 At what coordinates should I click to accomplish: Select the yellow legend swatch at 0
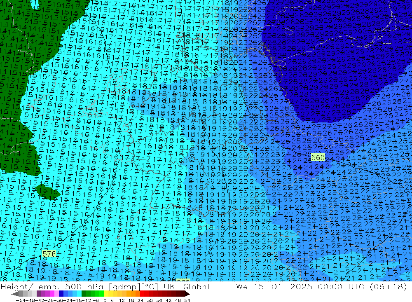(x=106, y=293)
